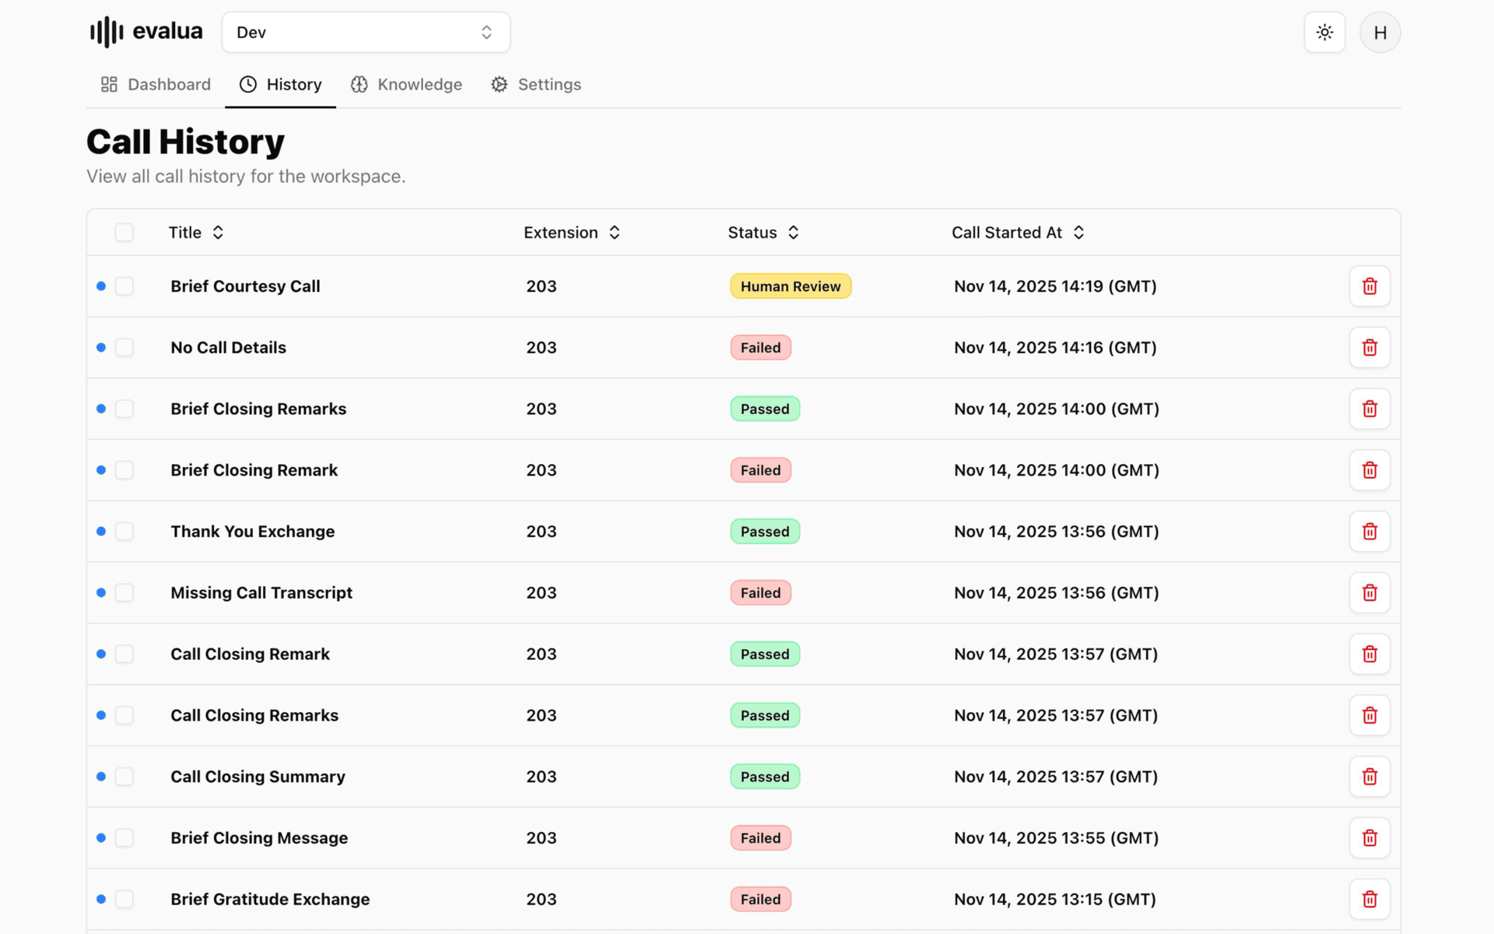Sort records by Call Started At
Image resolution: width=1494 pixels, height=934 pixels.
point(1079,232)
